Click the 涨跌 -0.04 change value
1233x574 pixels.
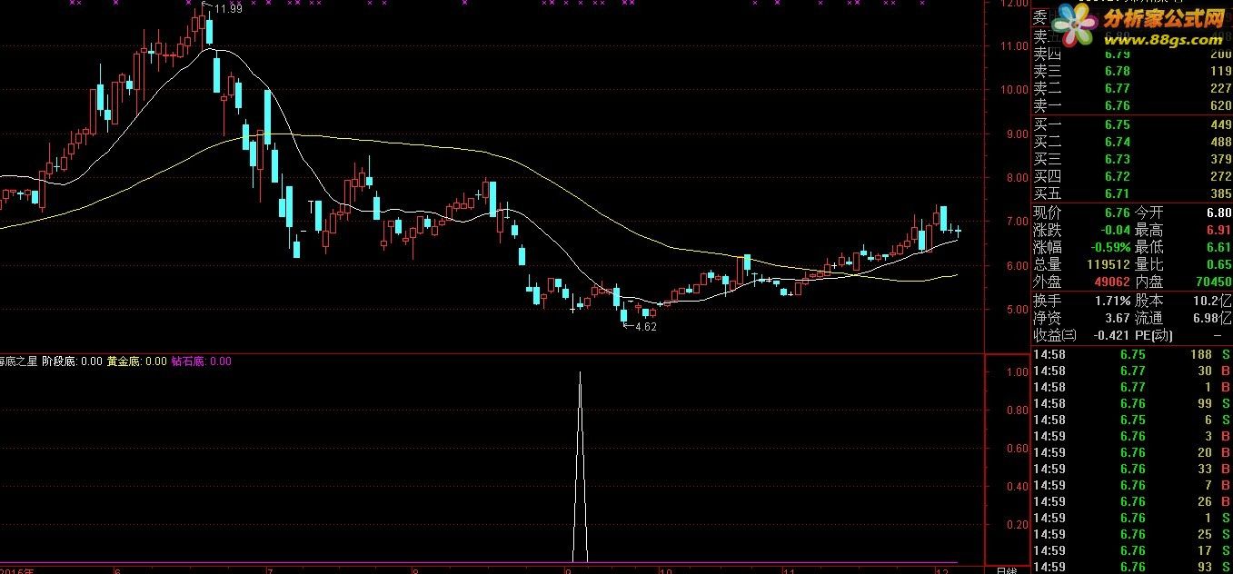1115,230
